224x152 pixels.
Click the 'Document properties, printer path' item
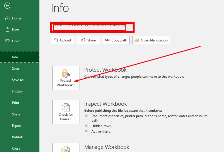[149, 118]
